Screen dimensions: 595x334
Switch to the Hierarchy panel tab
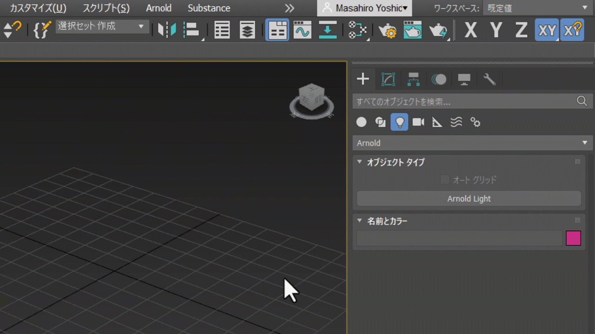click(413, 79)
